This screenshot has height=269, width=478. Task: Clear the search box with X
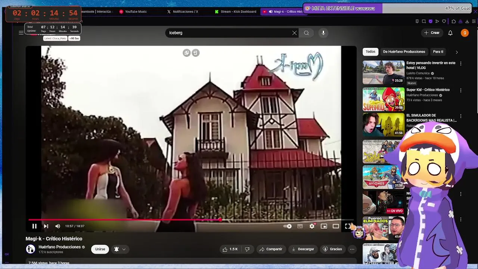(295, 33)
